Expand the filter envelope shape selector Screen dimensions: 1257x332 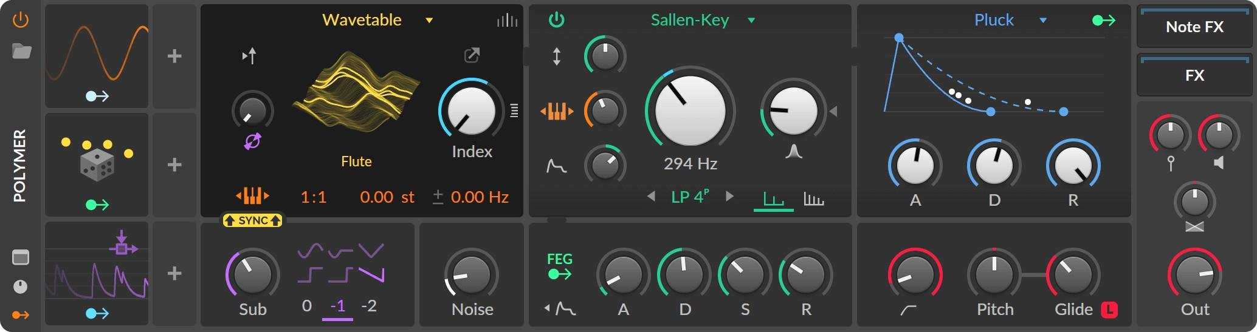[560, 308]
